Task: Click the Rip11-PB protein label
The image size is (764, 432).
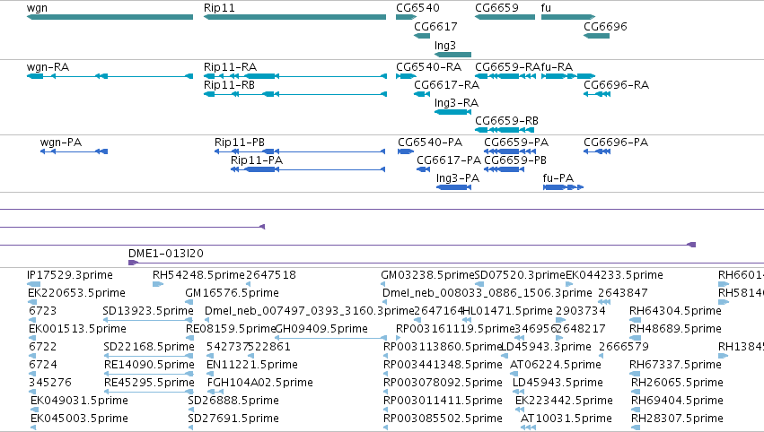Action: click(x=240, y=143)
